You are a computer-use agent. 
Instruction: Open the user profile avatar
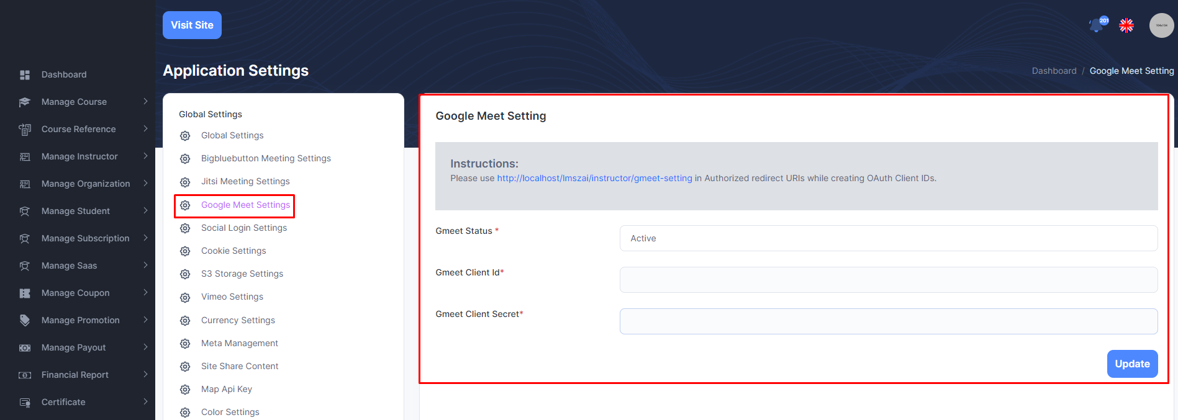[x=1161, y=25]
